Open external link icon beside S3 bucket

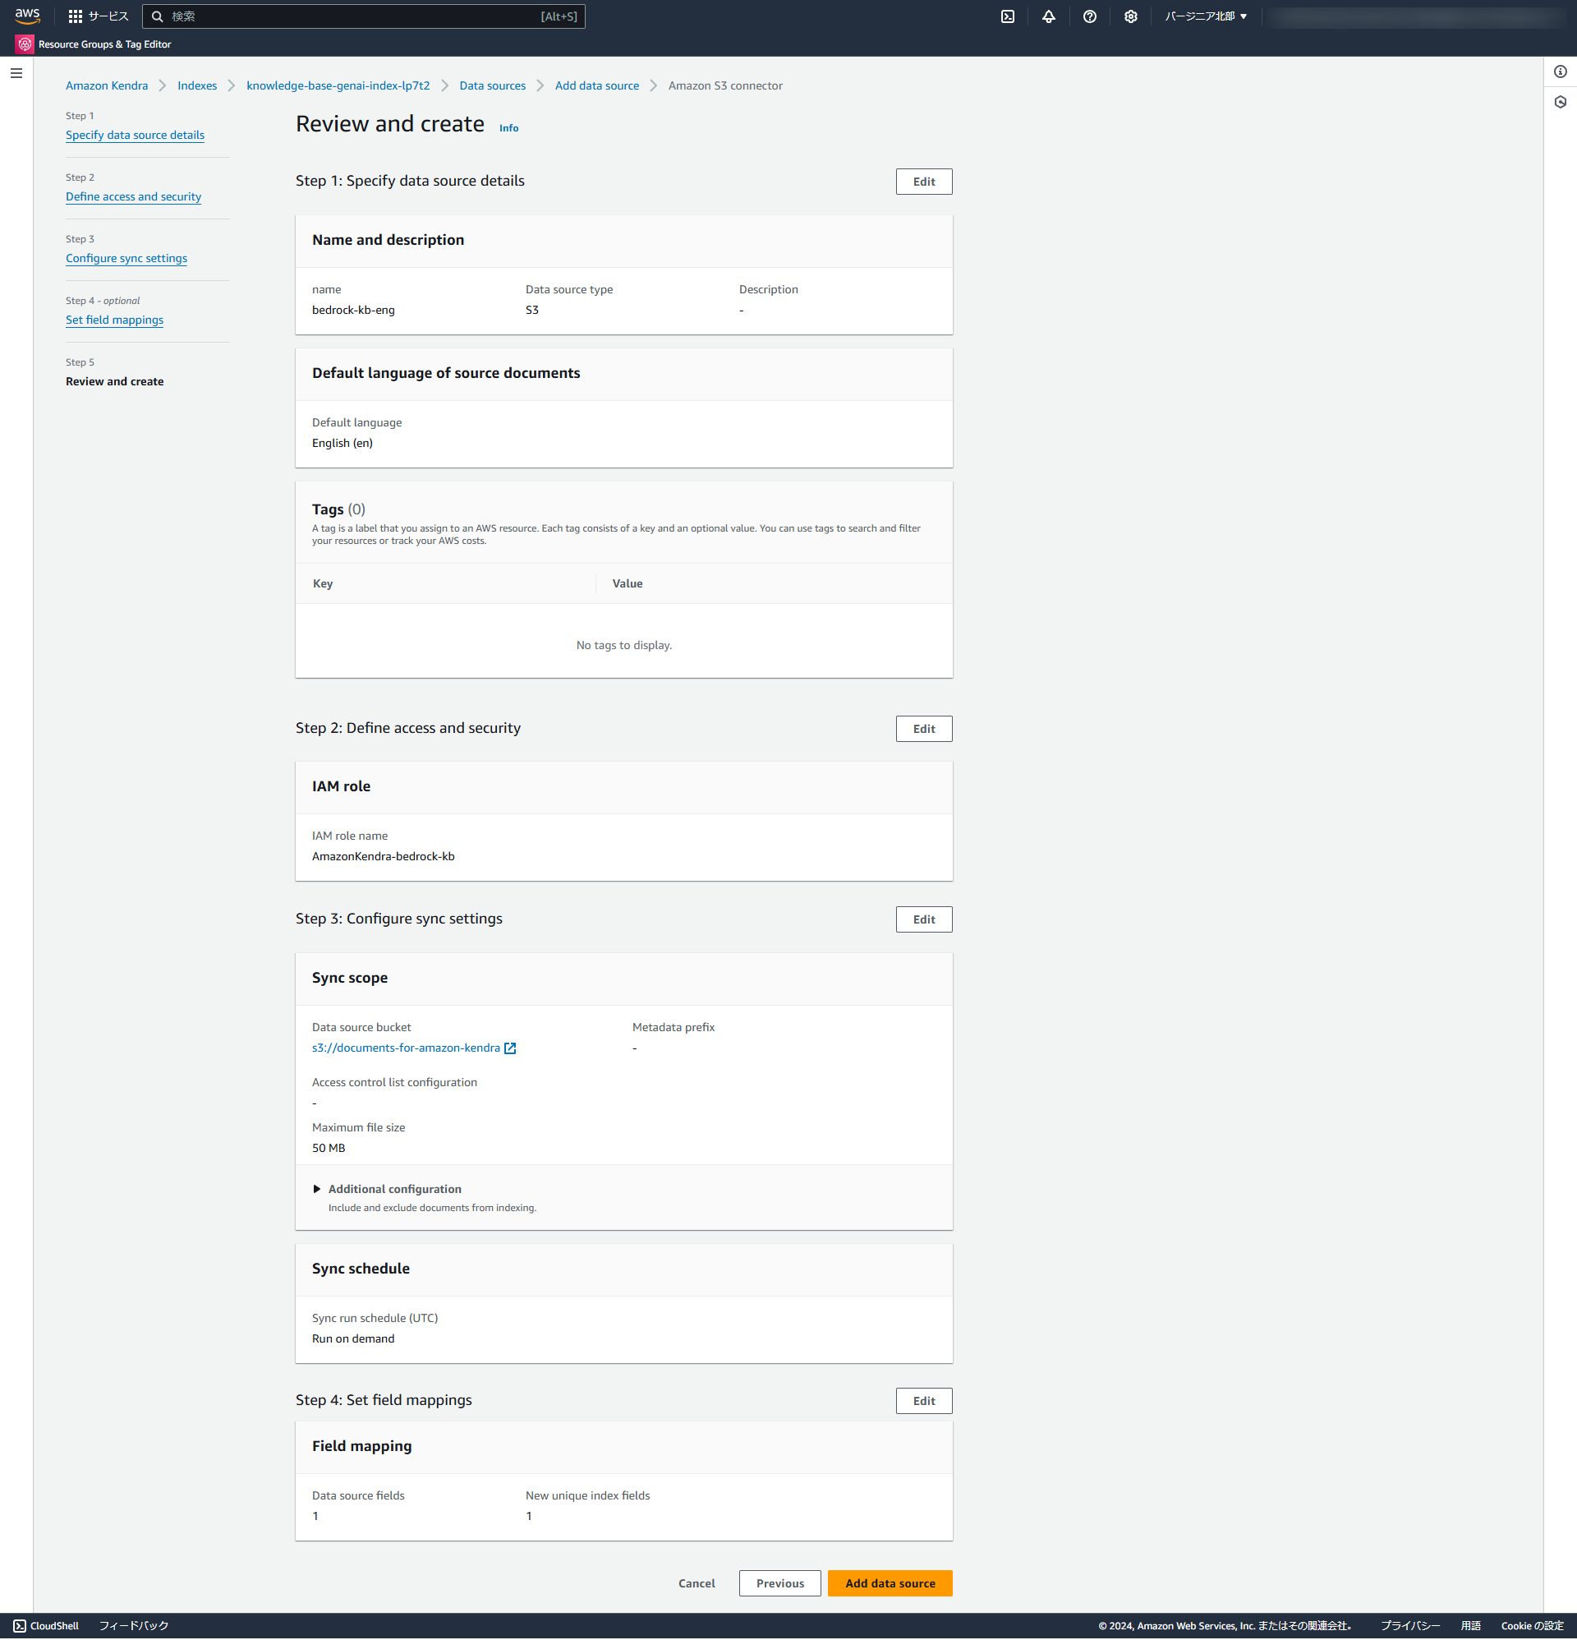pos(510,1048)
